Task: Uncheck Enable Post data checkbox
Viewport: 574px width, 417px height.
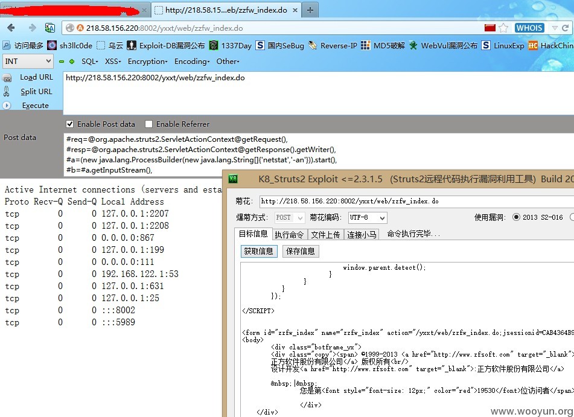Action: click(69, 124)
